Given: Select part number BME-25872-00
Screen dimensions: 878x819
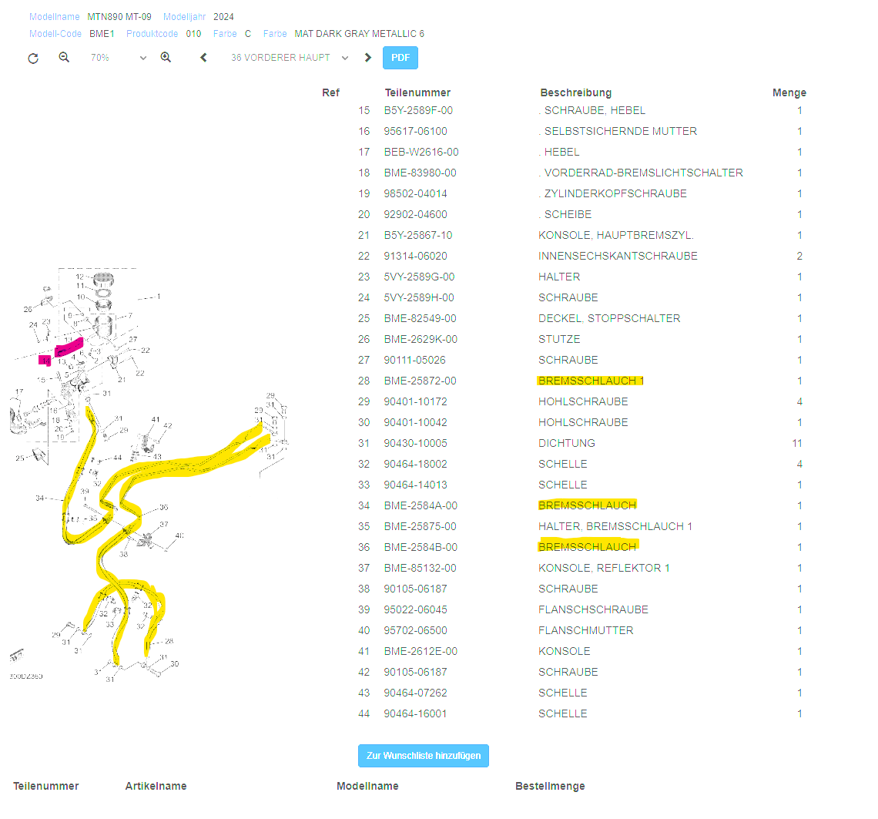Looking at the screenshot, I should click(420, 381).
